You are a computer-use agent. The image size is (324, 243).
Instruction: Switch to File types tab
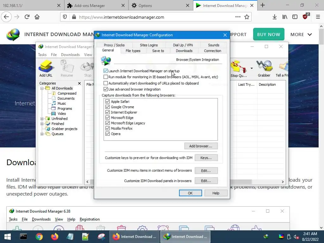[x=133, y=51]
